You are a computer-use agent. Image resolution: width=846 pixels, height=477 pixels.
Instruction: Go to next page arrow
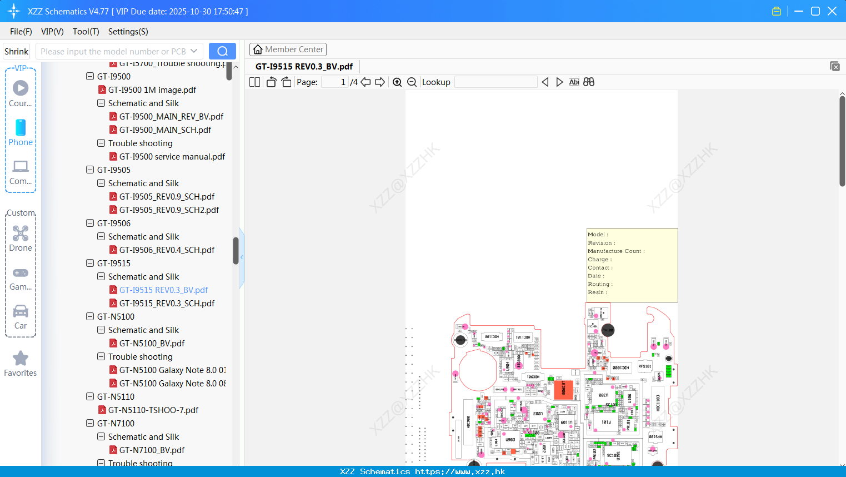(x=380, y=82)
